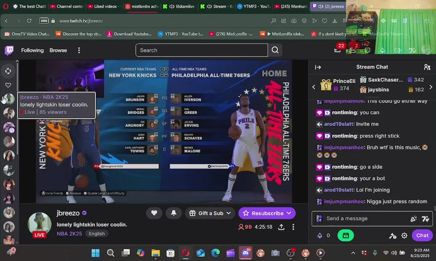436x261 pixels.
Task: Open the NBA 2K25 category link
Action: click(69, 234)
